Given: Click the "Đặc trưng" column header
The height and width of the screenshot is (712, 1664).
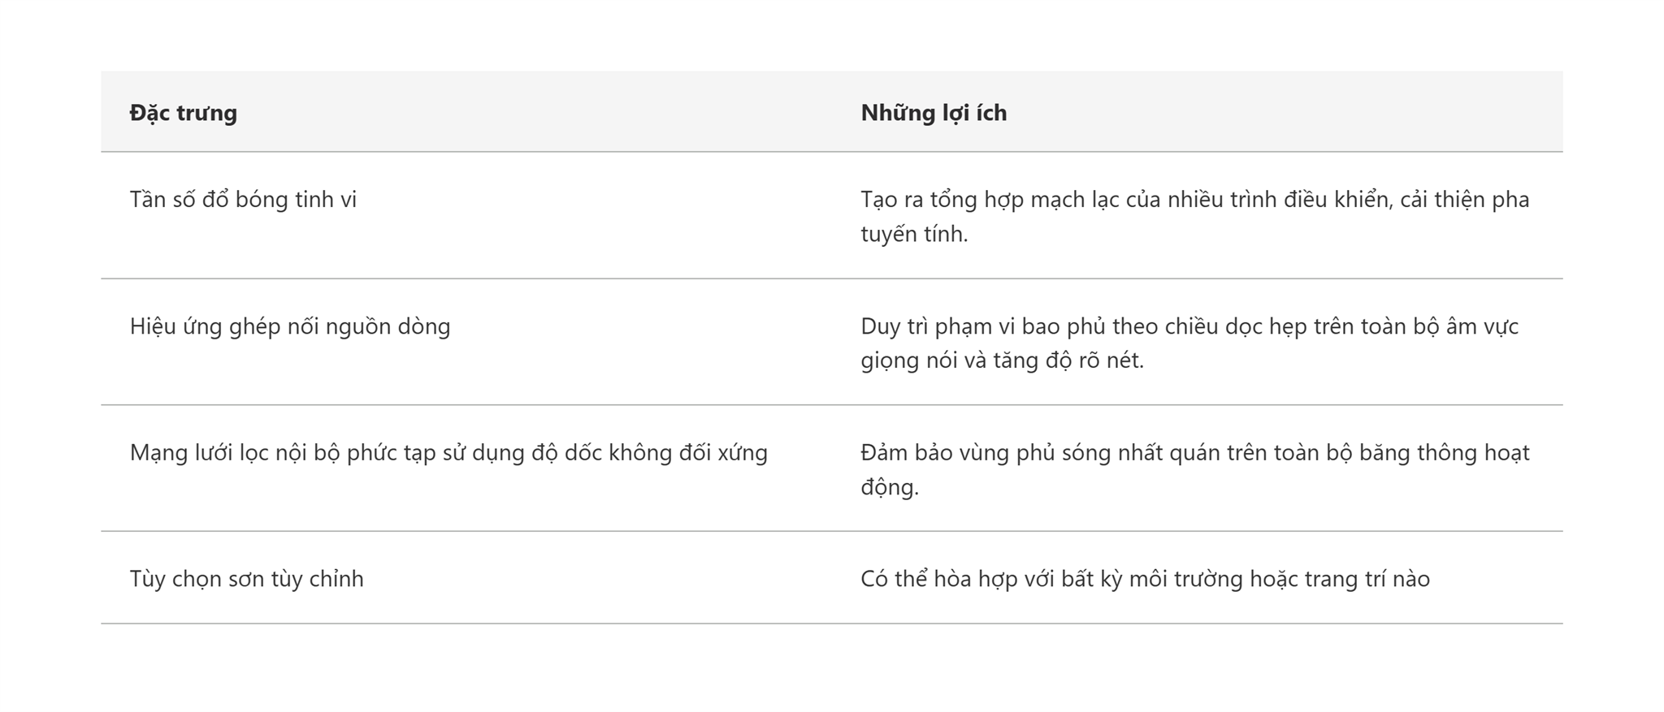Looking at the screenshot, I should 183,112.
